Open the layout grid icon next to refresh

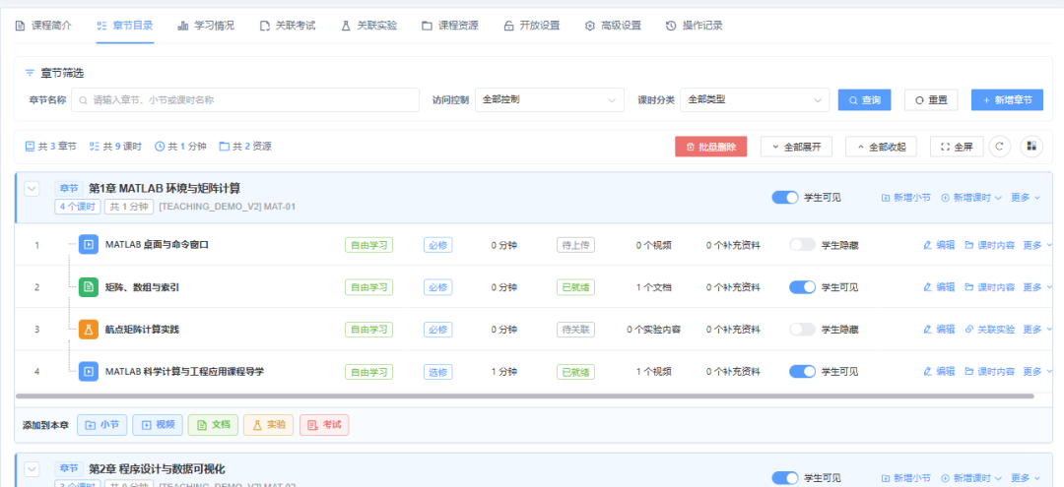point(1031,147)
